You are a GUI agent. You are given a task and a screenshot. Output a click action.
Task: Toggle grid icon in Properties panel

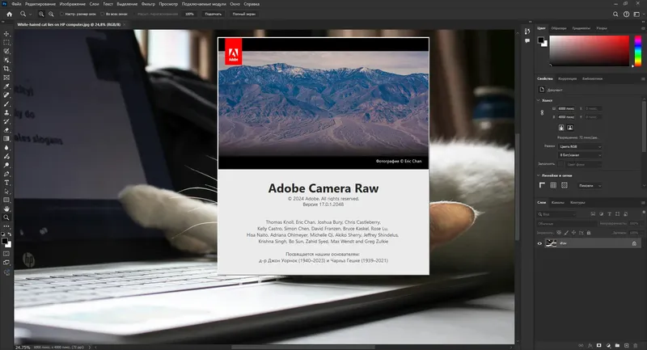pyautogui.click(x=553, y=186)
